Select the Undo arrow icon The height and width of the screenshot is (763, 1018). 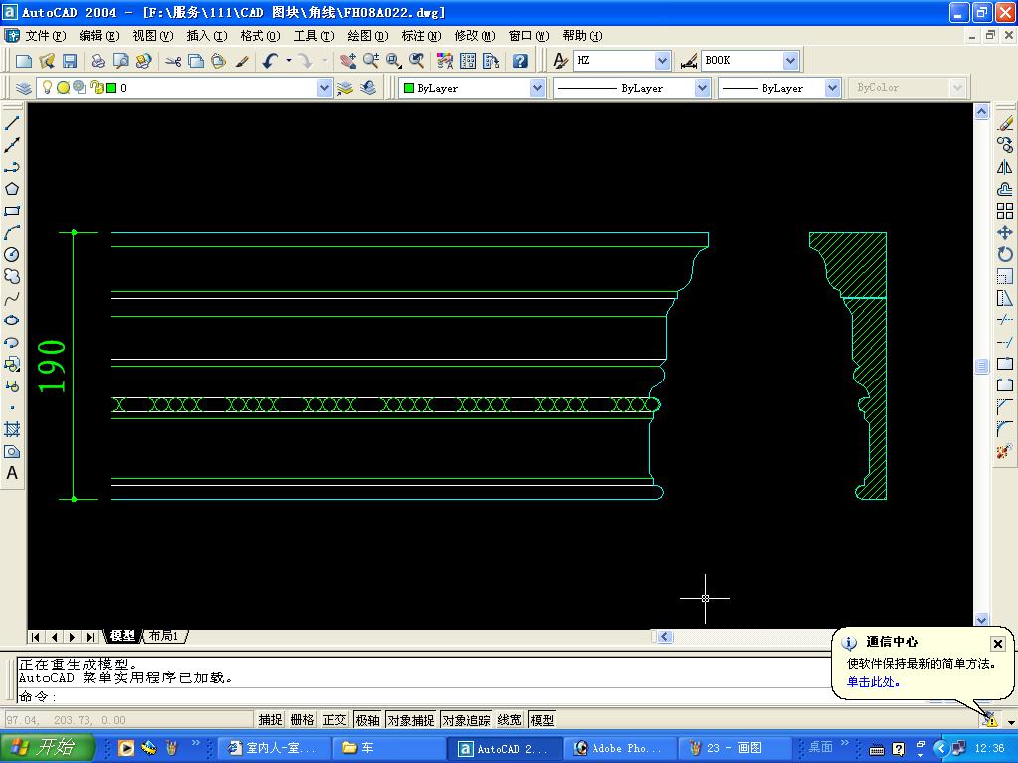[x=270, y=61]
